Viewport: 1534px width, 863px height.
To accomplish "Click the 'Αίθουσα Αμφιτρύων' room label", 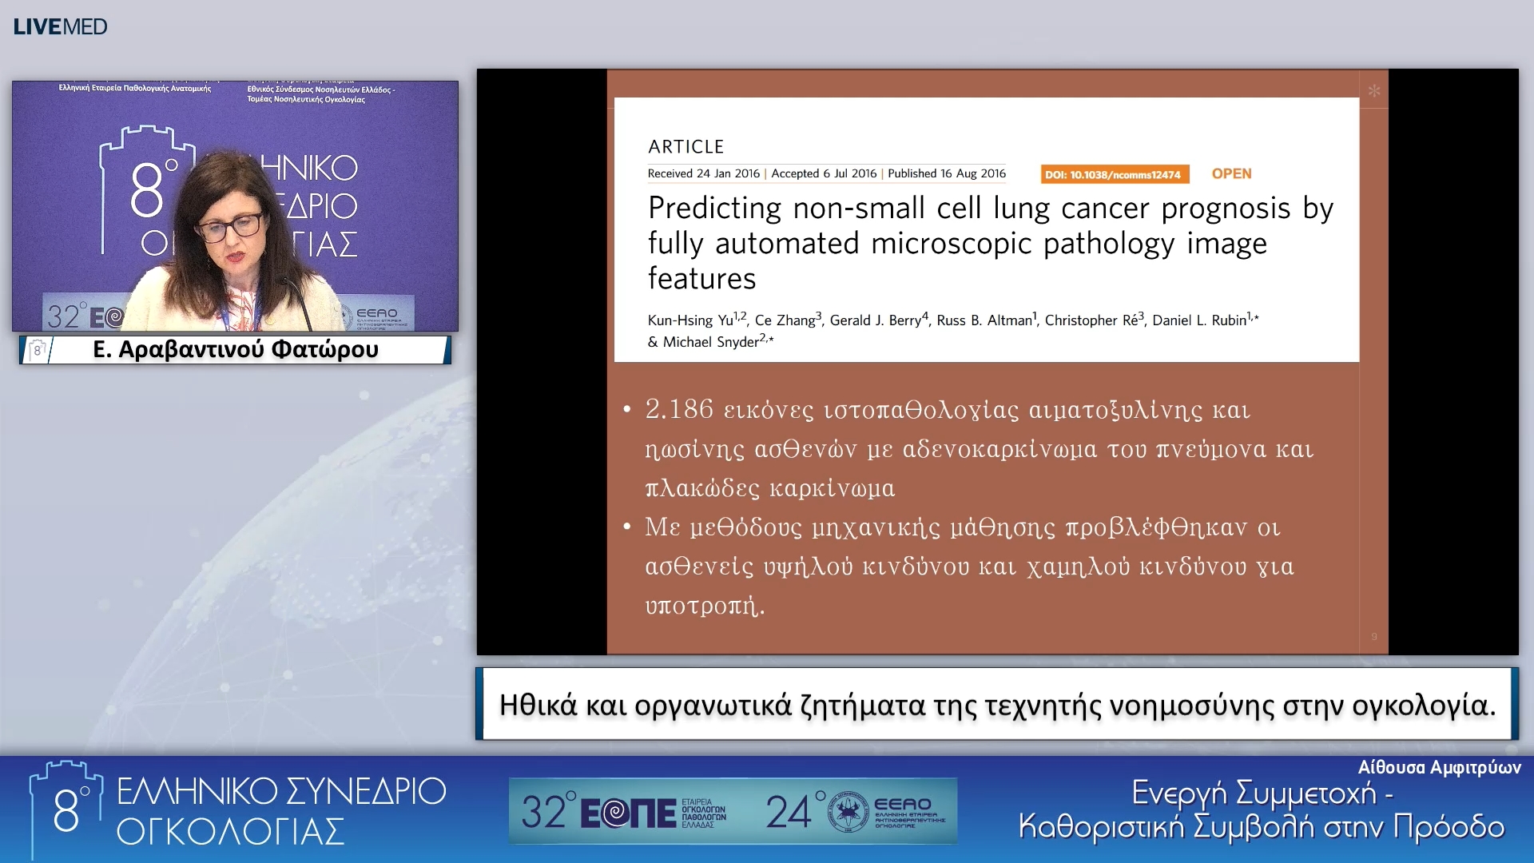I will point(1440,768).
